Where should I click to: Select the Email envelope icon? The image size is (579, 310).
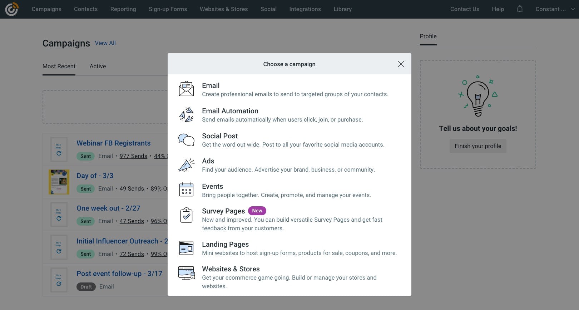[186, 89]
